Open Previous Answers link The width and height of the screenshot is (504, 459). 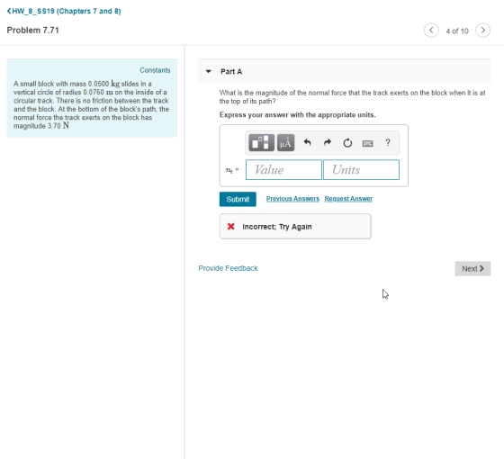click(292, 199)
